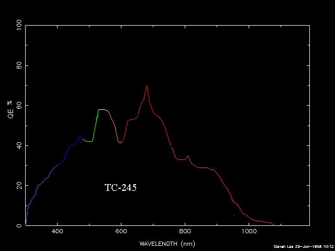
Task: Click the 60 tick label on y-axis
Action: (x=19, y=106)
